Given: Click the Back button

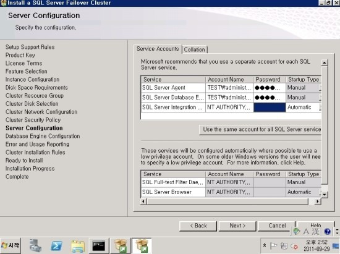Looking at the screenshot, I should [x=198, y=226].
